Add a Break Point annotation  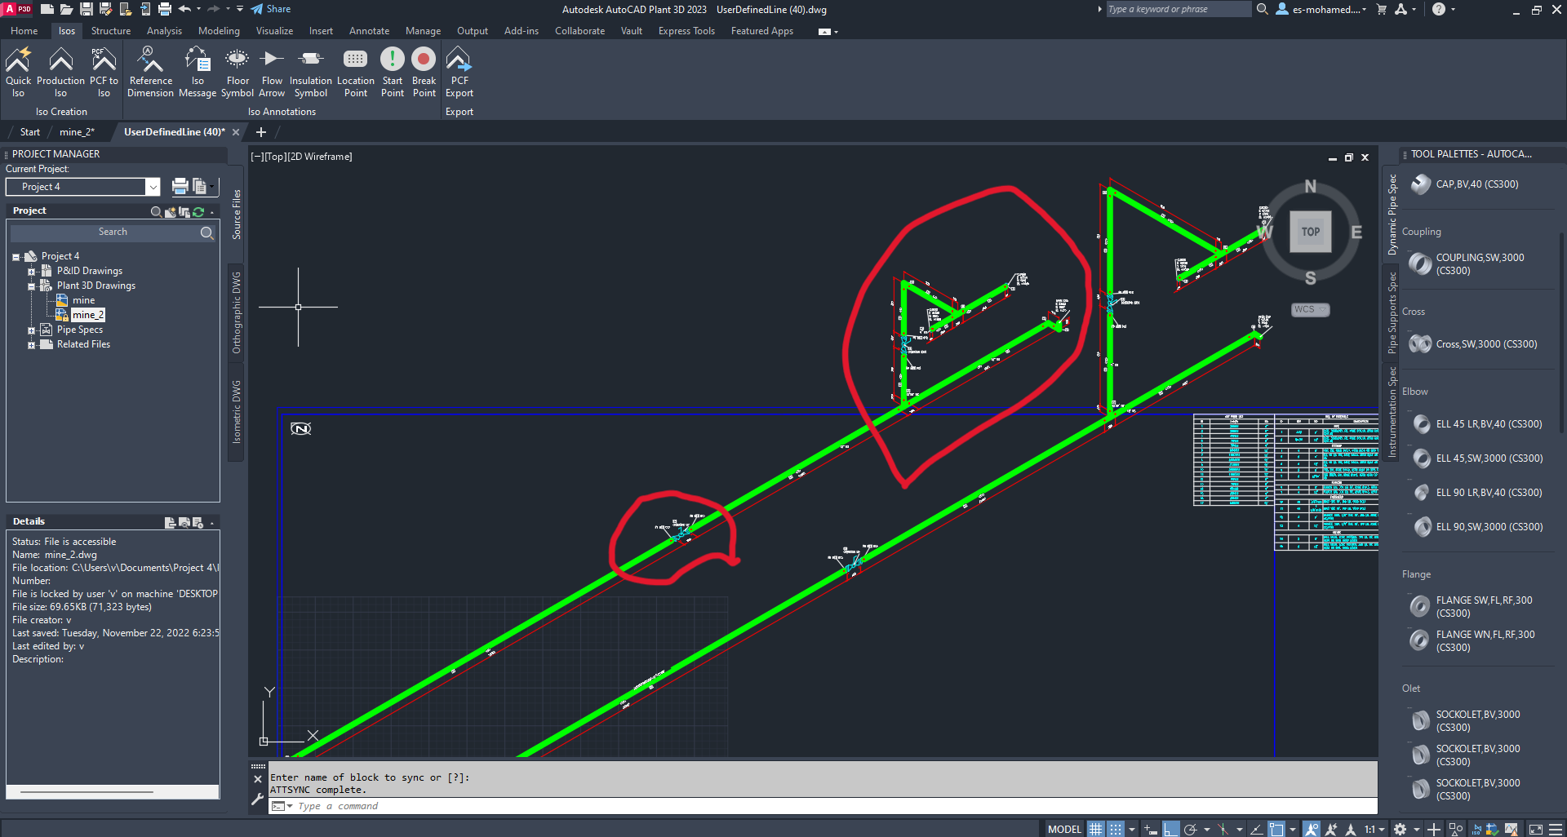[424, 70]
